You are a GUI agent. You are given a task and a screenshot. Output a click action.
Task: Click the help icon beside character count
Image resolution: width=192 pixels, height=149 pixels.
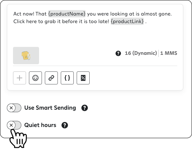click(118, 53)
